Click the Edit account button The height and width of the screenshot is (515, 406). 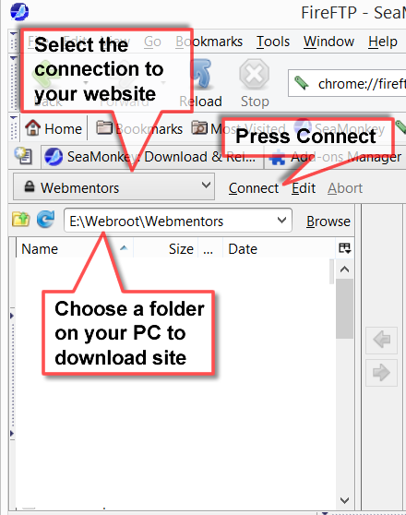coord(304,188)
